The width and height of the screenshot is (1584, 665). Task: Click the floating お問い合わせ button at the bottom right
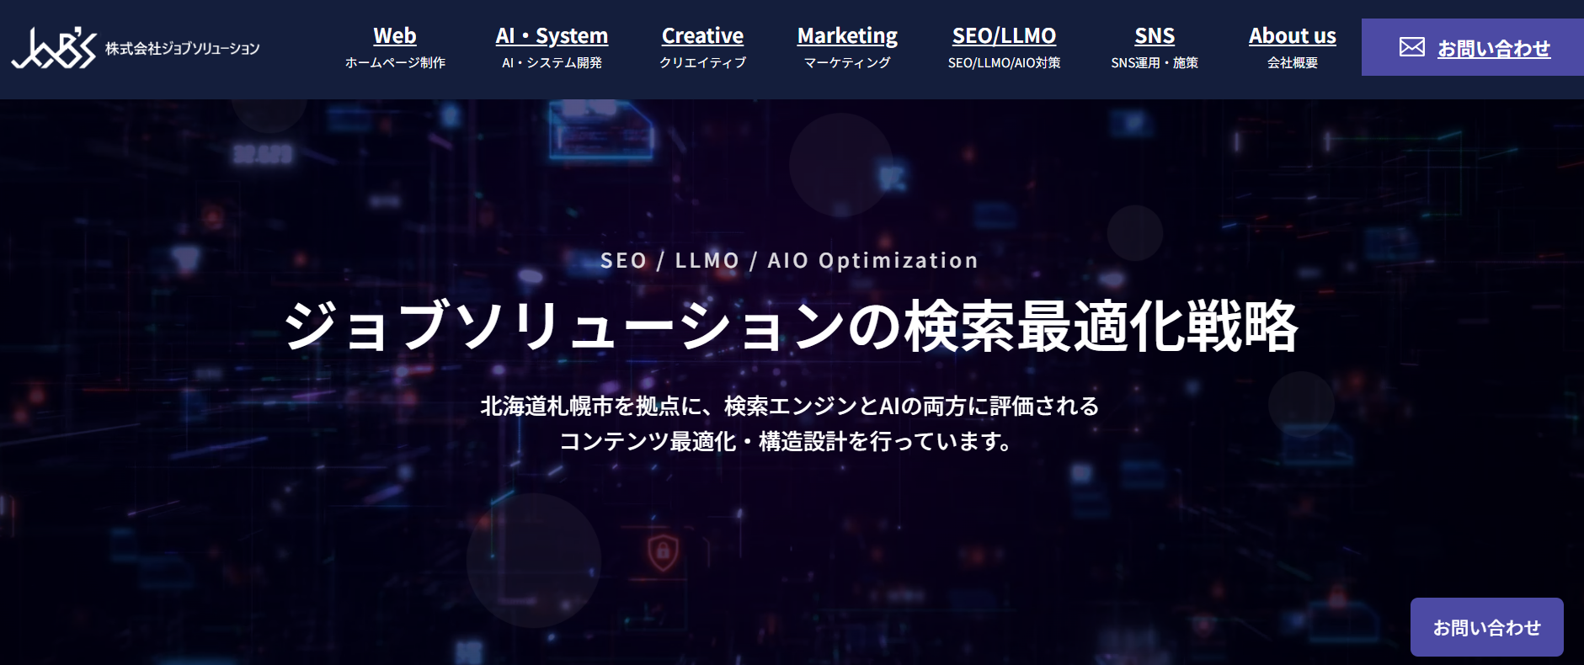pos(1487,627)
